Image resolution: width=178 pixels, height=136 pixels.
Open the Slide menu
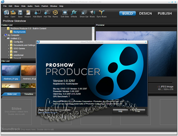click(23, 6)
